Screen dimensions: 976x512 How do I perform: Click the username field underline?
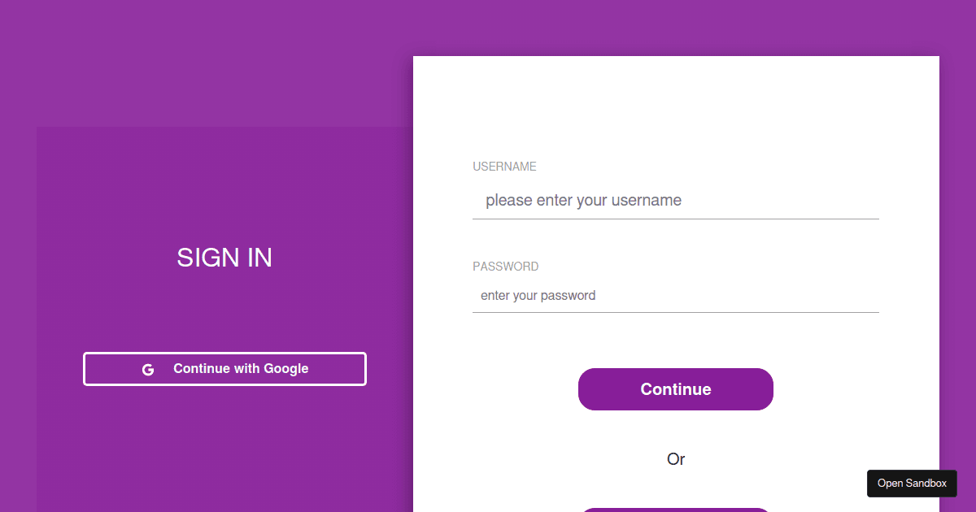point(675,217)
